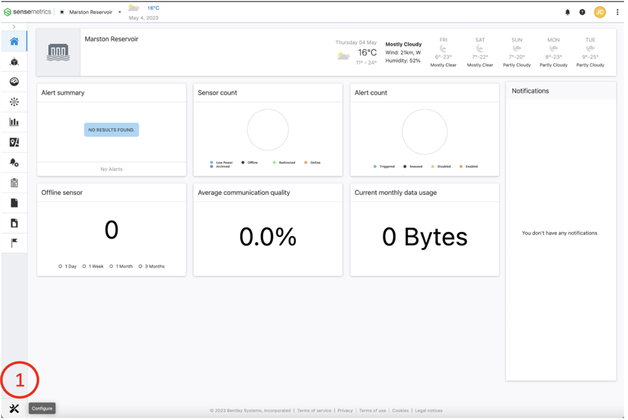Open the three-dot more options menu

(x=617, y=12)
